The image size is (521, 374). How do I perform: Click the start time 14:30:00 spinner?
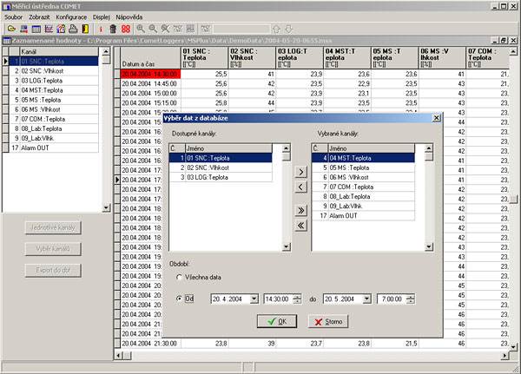(x=299, y=299)
